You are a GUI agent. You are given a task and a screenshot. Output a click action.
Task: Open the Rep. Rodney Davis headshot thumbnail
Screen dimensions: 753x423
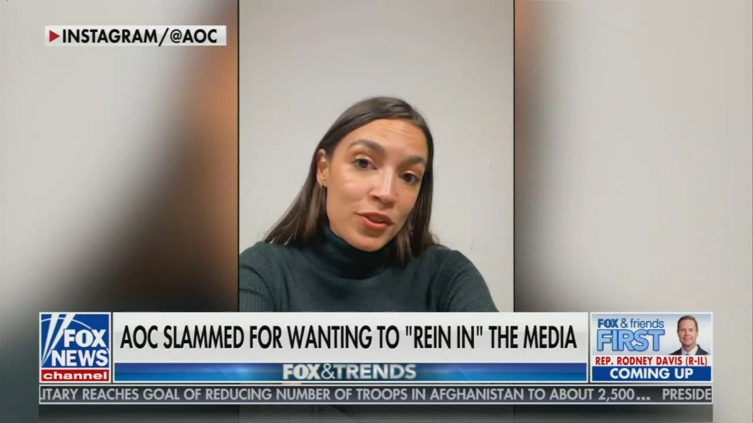[688, 335]
